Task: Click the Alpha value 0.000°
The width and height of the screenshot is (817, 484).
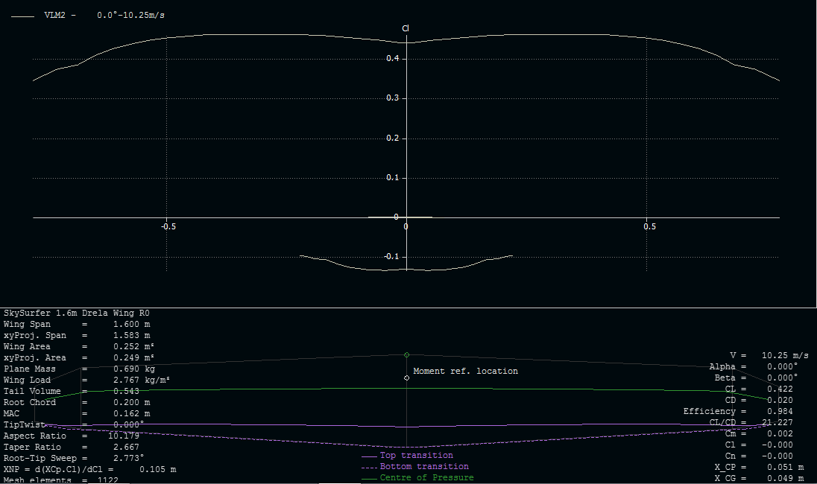Action: 783,367
